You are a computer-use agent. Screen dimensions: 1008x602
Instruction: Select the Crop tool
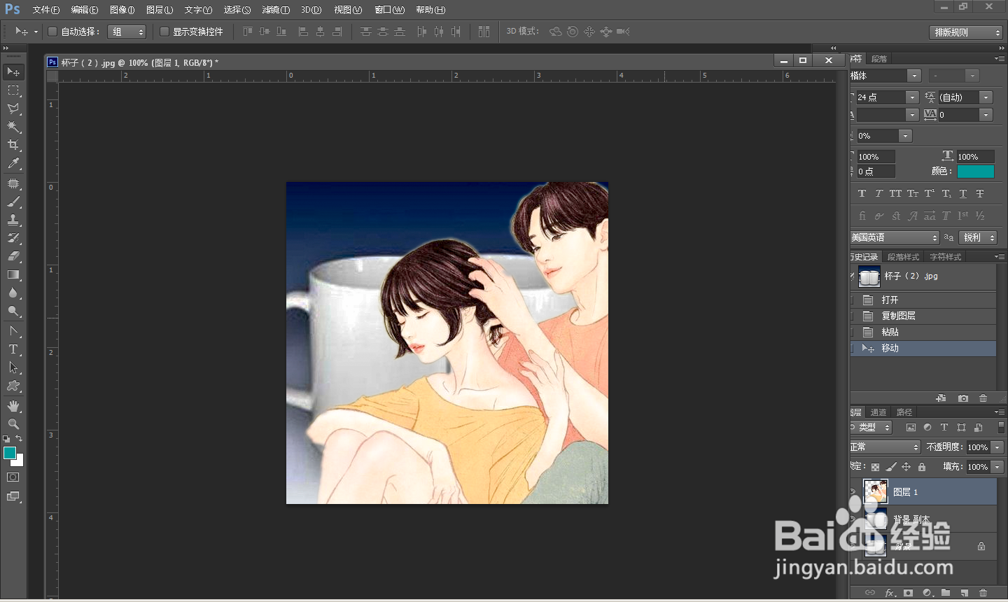click(x=13, y=145)
